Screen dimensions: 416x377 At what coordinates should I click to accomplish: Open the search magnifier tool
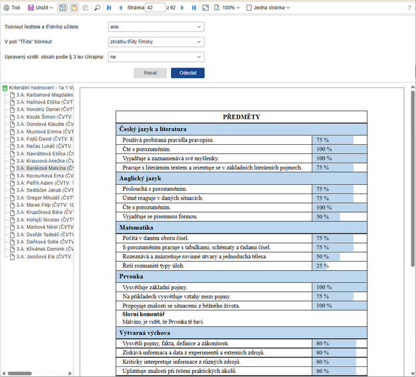tap(97, 8)
